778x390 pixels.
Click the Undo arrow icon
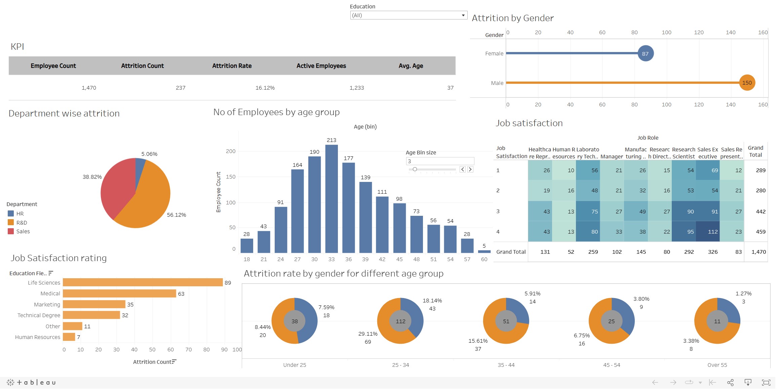click(655, 382)
